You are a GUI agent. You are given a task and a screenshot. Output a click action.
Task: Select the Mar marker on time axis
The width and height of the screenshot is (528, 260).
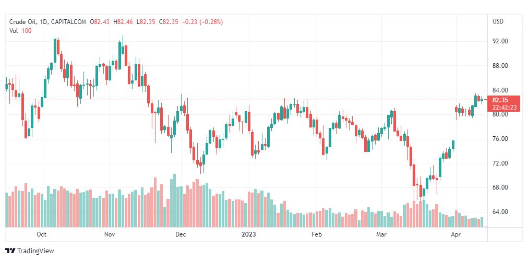tap(383, 234)
